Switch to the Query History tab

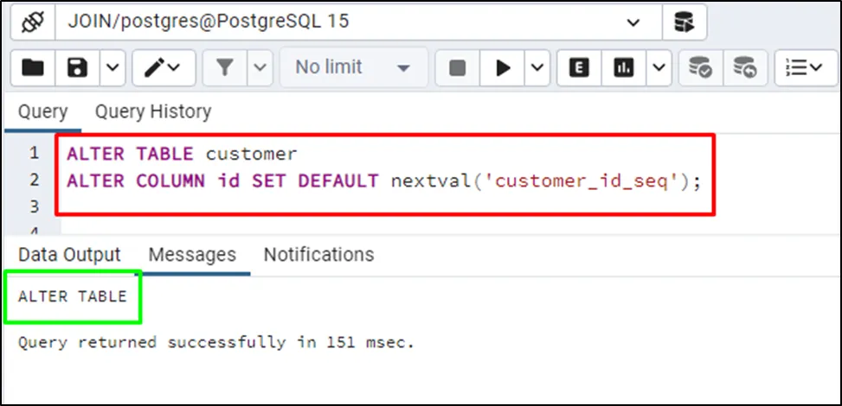click(x=152, y=111)
